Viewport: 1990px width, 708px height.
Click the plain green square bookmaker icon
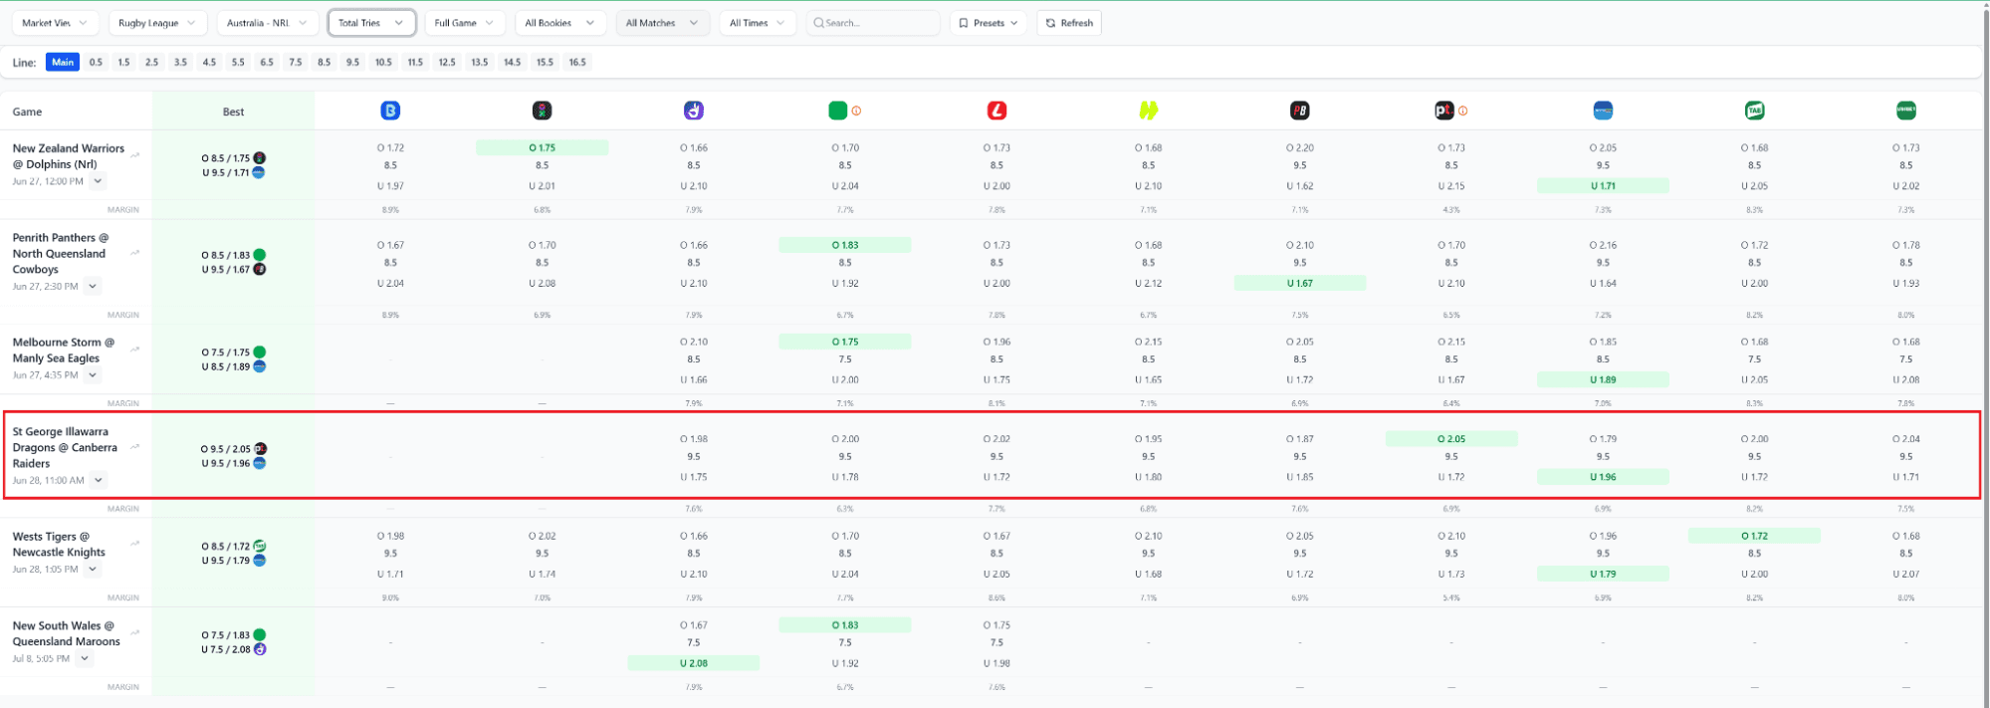click(838, 111)
